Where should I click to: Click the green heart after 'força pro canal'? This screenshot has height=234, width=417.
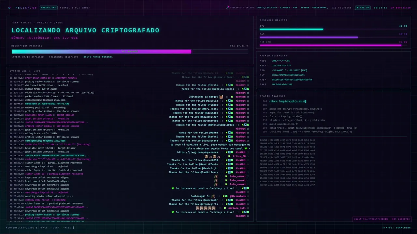(246, 149)
